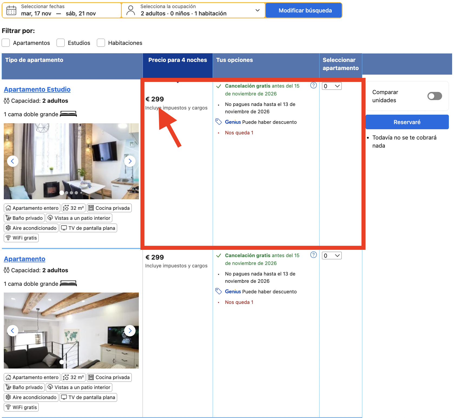This screenshot has width=454, height=418.
Task: Click the Apartamento Estudio room photo
Action: (x=71, y=161)
